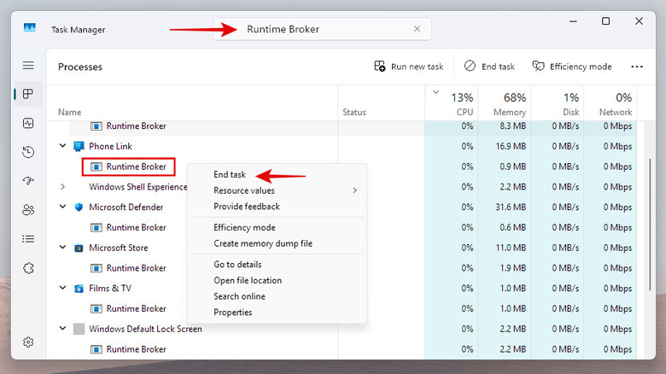Choose End task in context menu
Screen dimensions: 666x374
point(230,175)
